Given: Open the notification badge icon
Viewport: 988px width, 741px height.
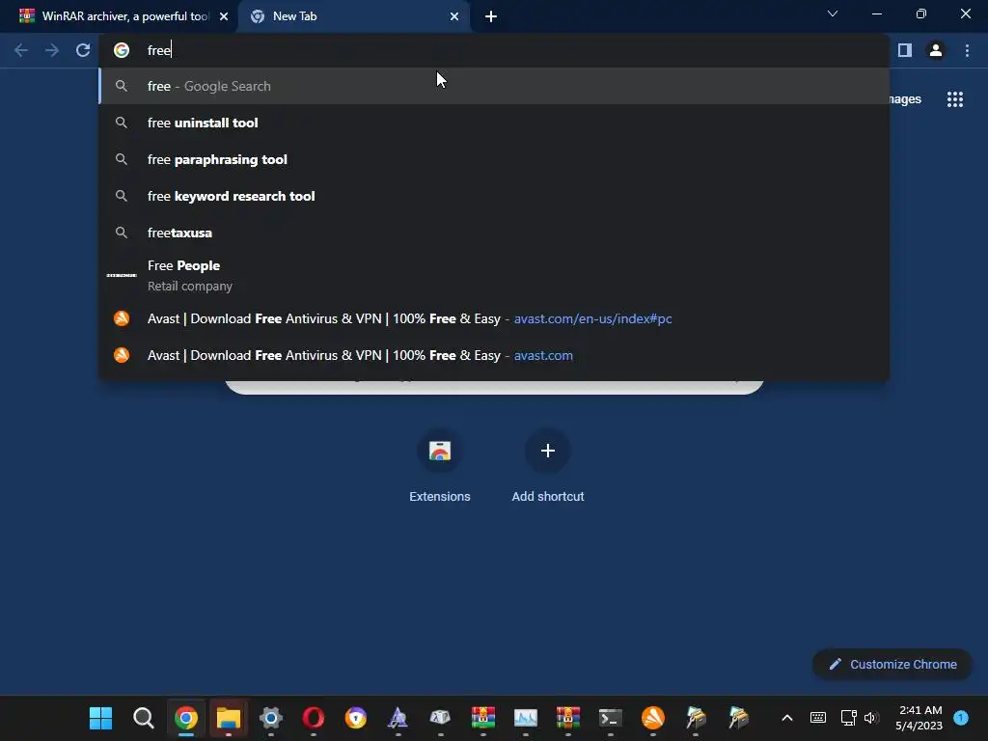Looking at the screenshot, I should coord(961,718).
